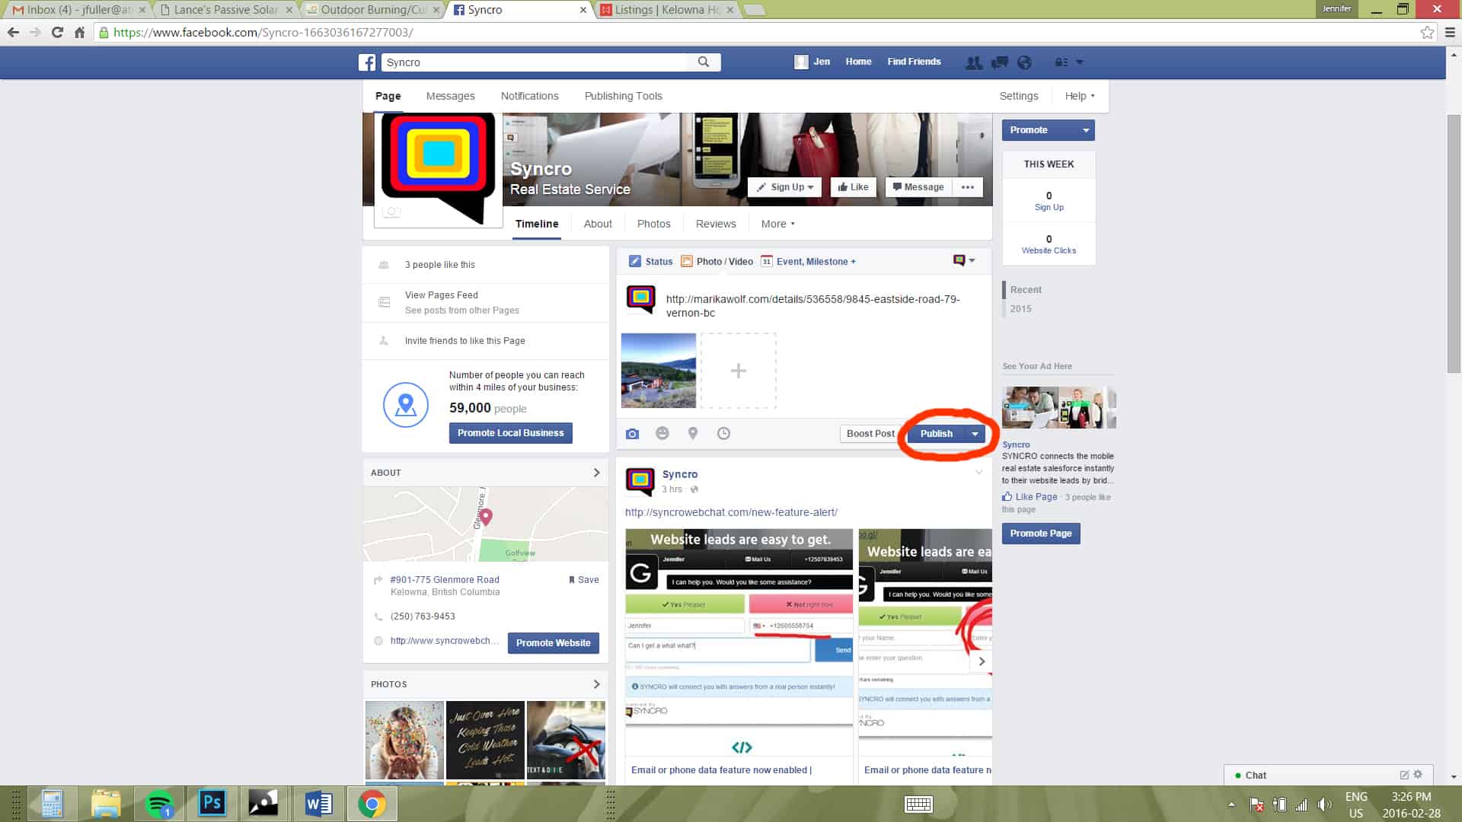The width and height of the screenshot is (1462, 822).
Task: Open Settings tab
Action: click(1018, 96)
